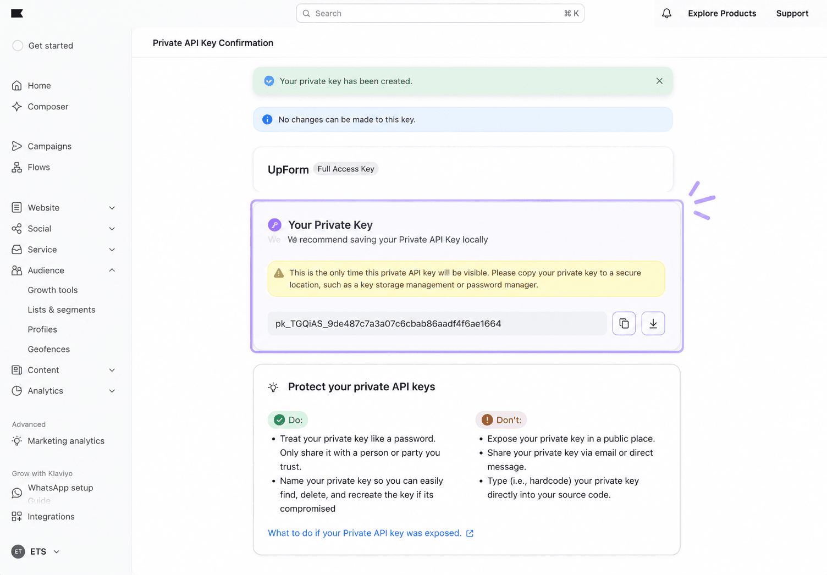Collapse the Audience menu chevron
The height and width of the screenshot is (575, 827).
(112, 270)
